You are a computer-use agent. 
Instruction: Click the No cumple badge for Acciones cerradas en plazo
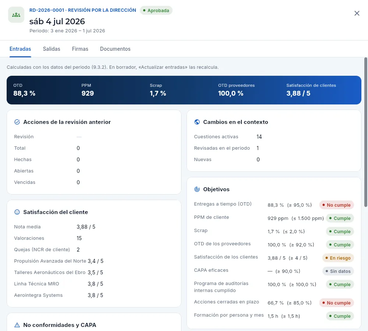(x=337, y=303)
